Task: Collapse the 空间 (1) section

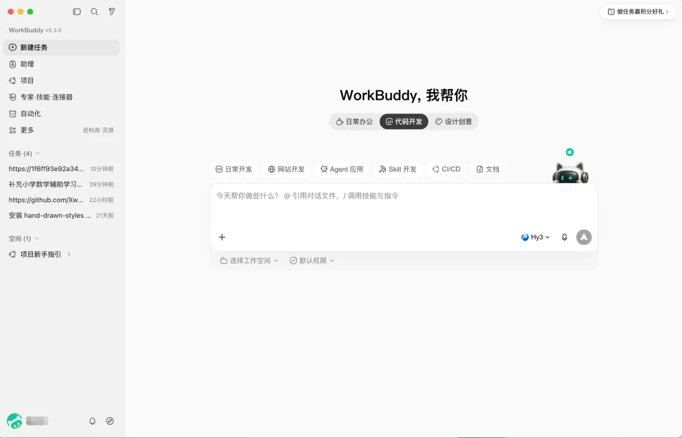Action: [24, 239]
